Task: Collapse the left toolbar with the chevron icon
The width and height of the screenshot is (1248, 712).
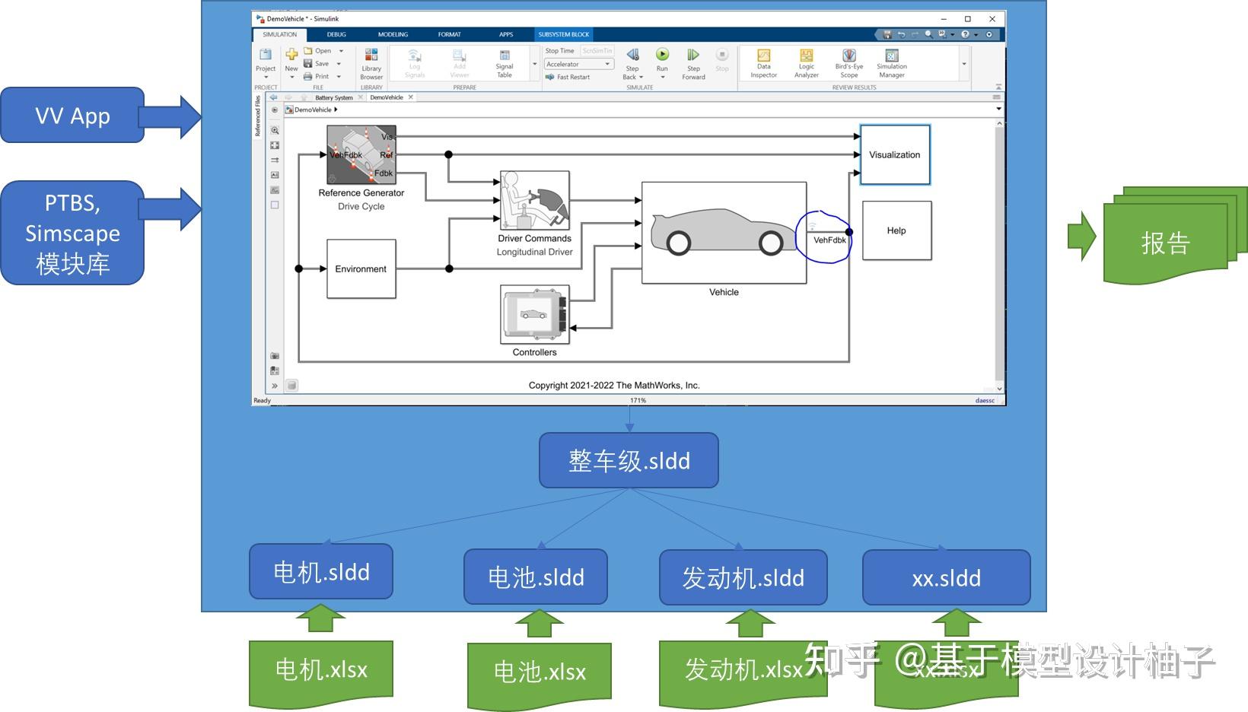Action: tap(274, 385)
